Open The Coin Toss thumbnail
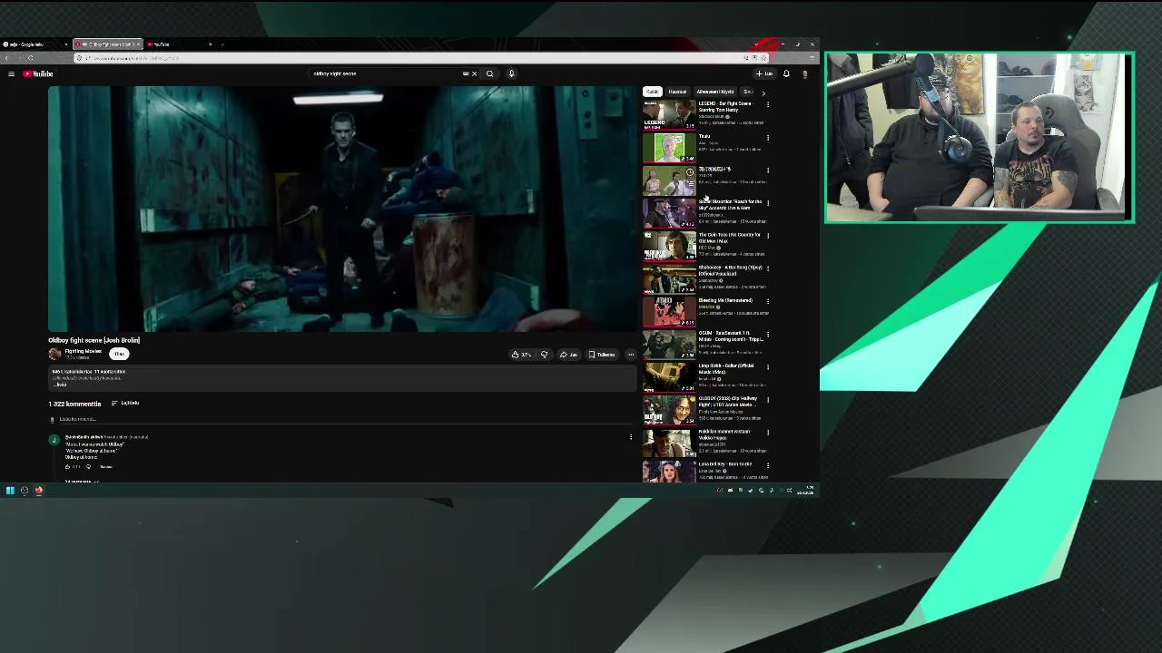 670,246
